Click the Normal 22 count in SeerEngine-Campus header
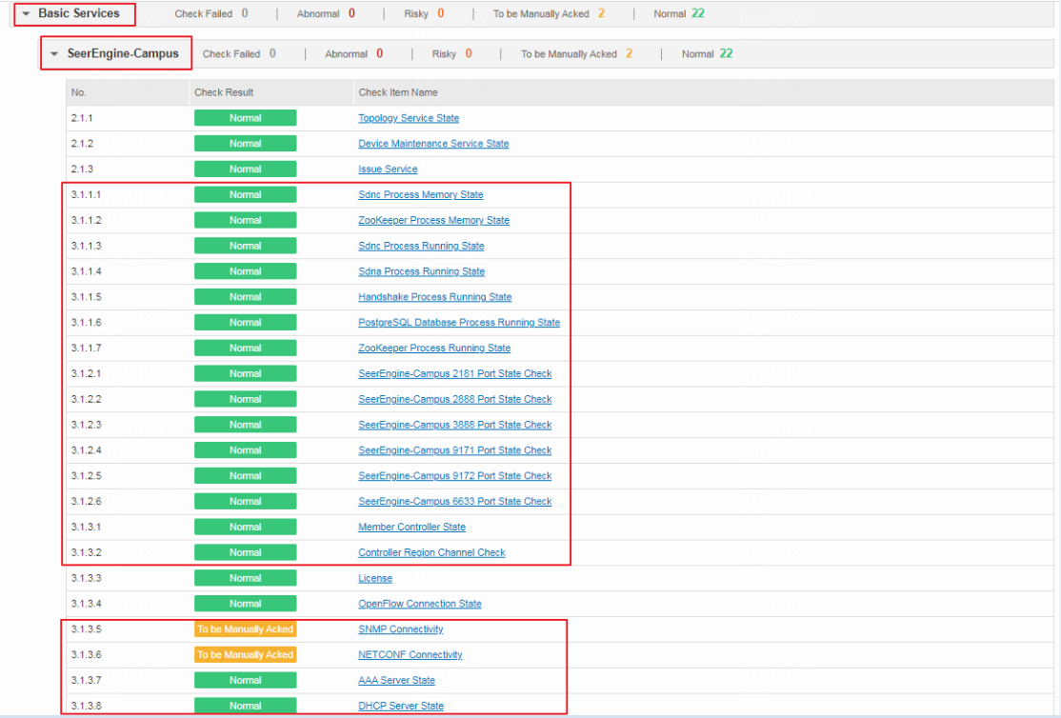Viewport: 1061px width, 718px height. pos(726,53)
